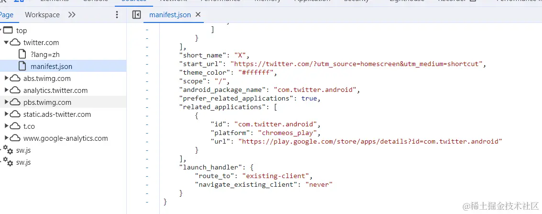Screen dimensions: 542x214
Task: Select the static.ads-twitter.com label
Action: [x=57, y=114]
